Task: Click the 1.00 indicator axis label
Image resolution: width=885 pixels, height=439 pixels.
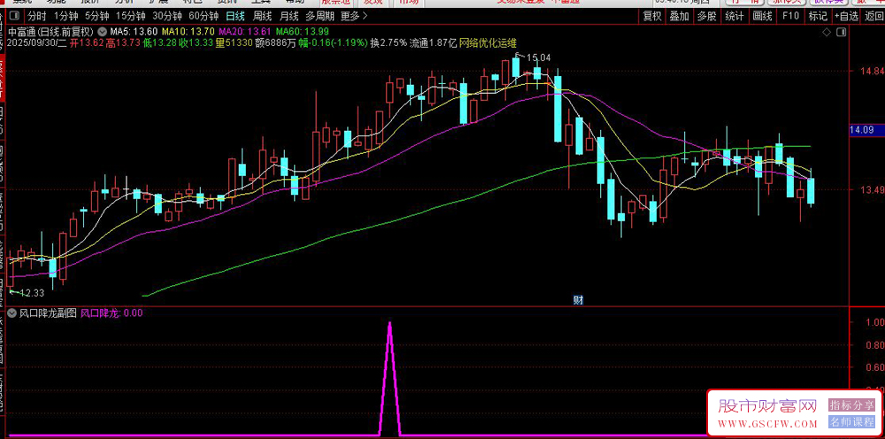Action: click(874, 323)
